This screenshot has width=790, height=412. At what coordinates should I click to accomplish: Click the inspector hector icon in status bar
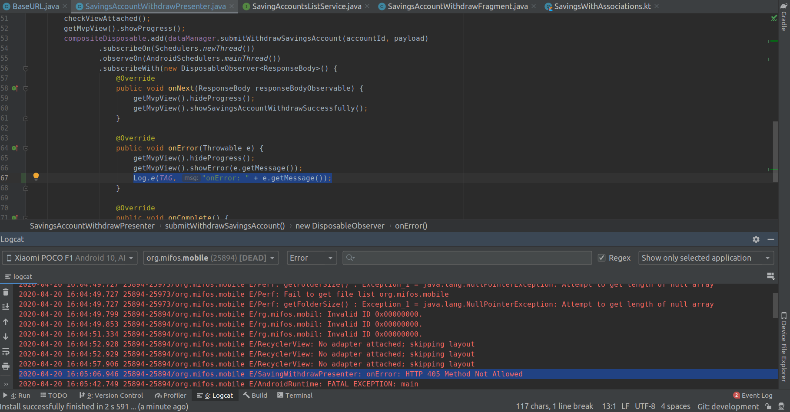click(781, 406)
